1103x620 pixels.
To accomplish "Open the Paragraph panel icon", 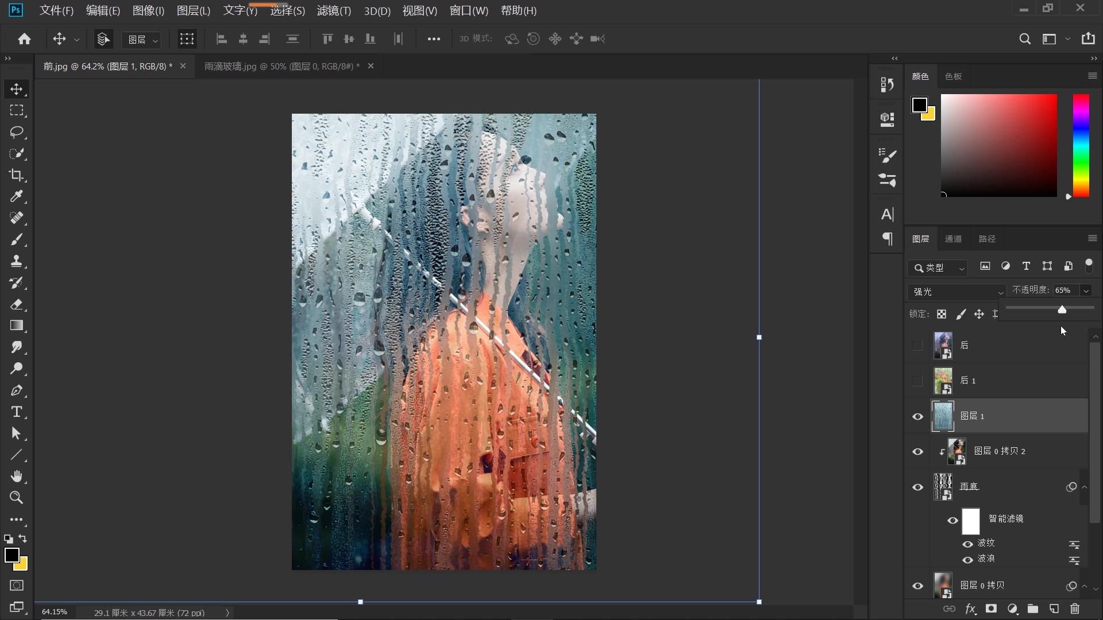I will tap(888, 239).
